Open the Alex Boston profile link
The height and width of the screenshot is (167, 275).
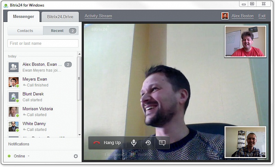[x=242, y=16]
